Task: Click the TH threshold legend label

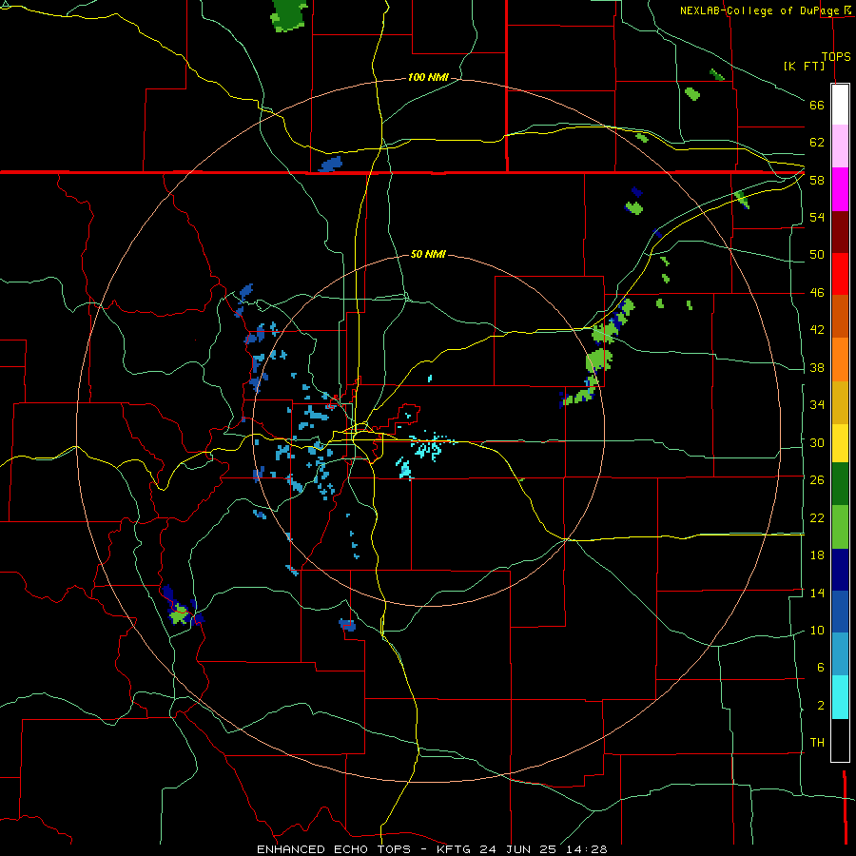Action: coord(817,743)
